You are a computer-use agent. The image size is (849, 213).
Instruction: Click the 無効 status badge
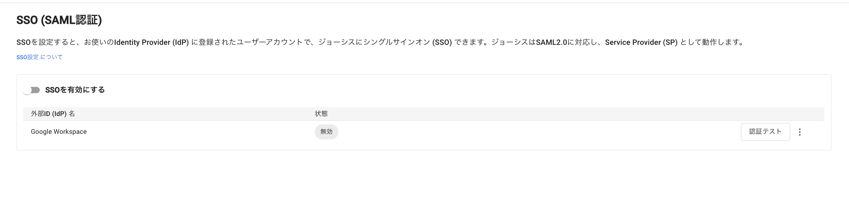(x=326, y=132)
